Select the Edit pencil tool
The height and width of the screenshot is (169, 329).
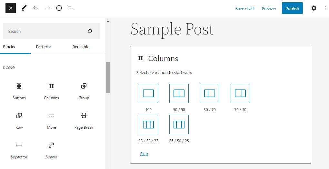pos(24,8)
